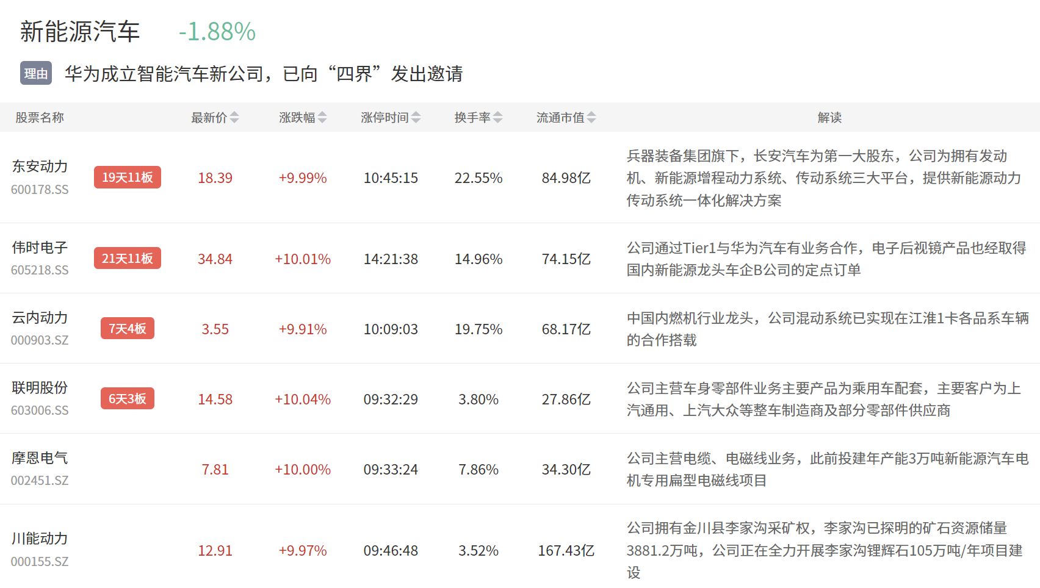Click 东安动力 interpretation about 兵器装备集团

pyautogui.click(x=824, y=178)
